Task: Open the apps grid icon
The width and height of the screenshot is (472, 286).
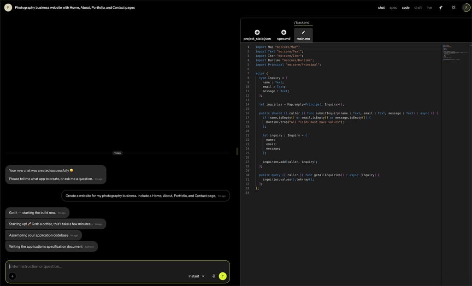Action: [454, 7]
